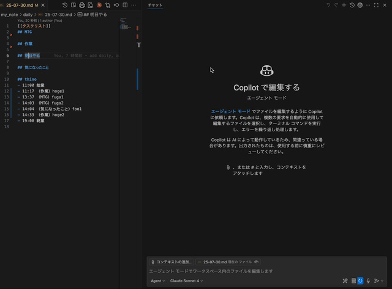Toggle the blue circular-arrow button in chat input
Screen dimensions: 392x289
pos(360,281)
